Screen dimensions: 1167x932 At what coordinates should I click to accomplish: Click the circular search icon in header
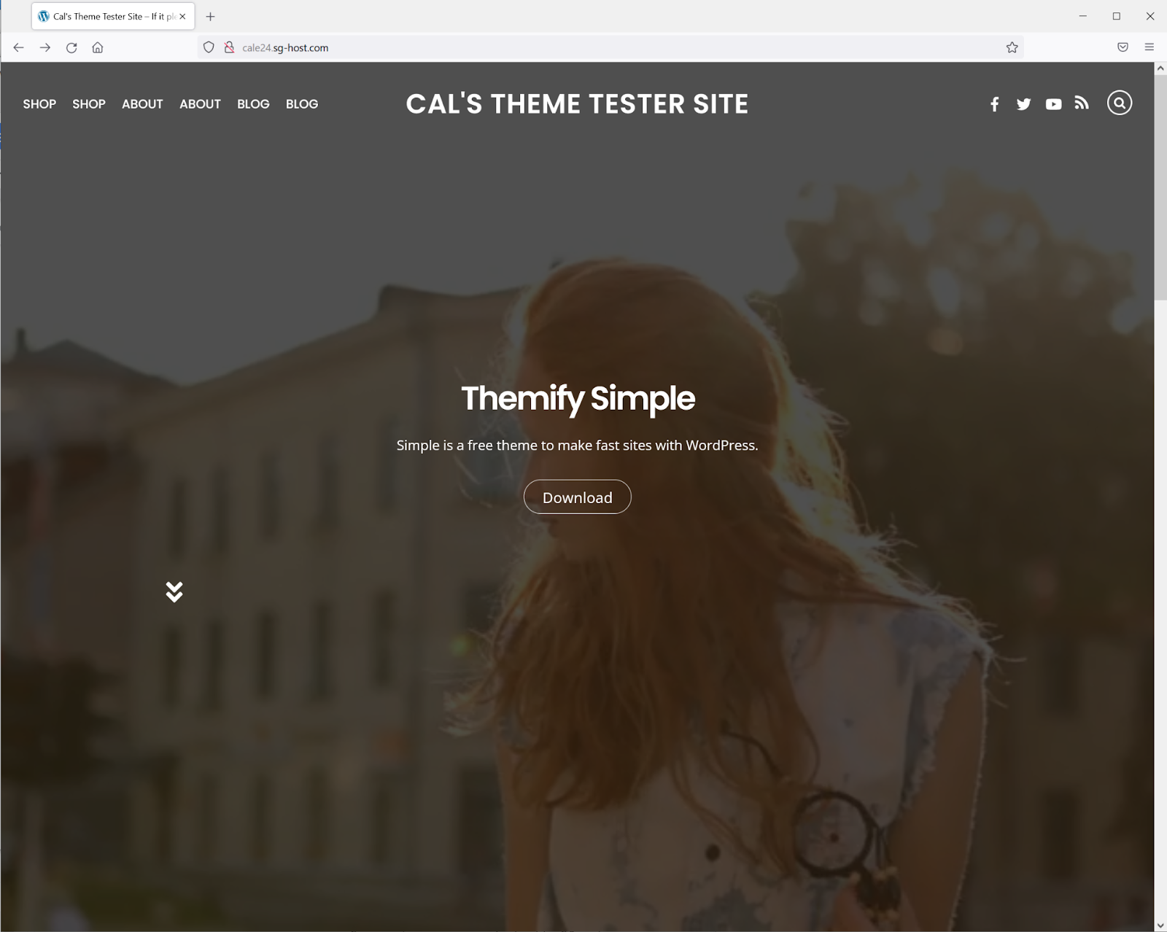click(x=1120, y=103)
